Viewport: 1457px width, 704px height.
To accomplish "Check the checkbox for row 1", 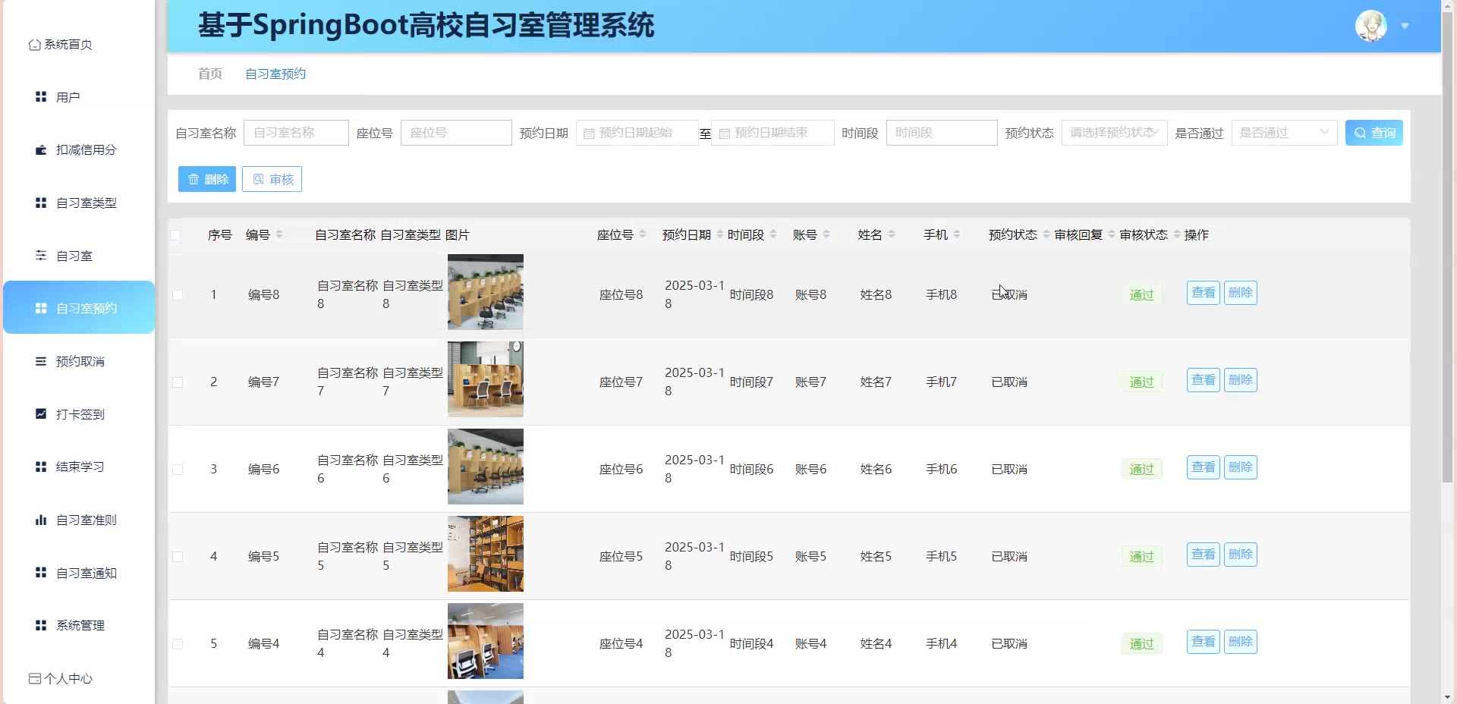I will click(x=178, y=295).
